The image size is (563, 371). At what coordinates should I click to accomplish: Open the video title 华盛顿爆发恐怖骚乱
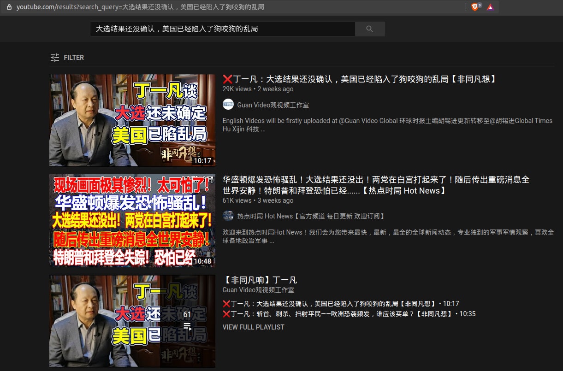(376, 185)
